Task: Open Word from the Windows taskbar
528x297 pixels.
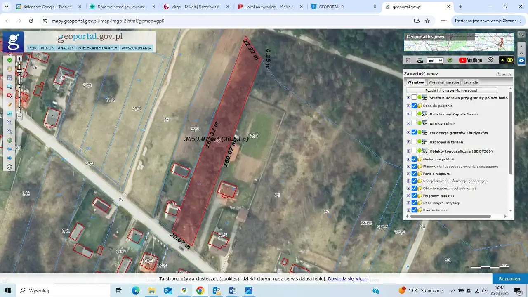Action: click(233, 290)
